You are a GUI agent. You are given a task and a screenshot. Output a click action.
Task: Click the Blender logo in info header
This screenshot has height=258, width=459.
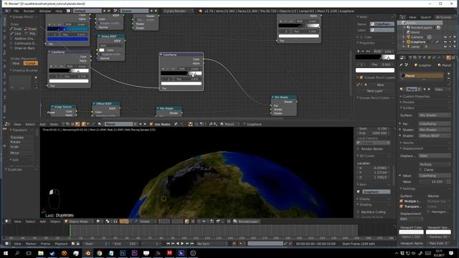click(x=201, y=11)
